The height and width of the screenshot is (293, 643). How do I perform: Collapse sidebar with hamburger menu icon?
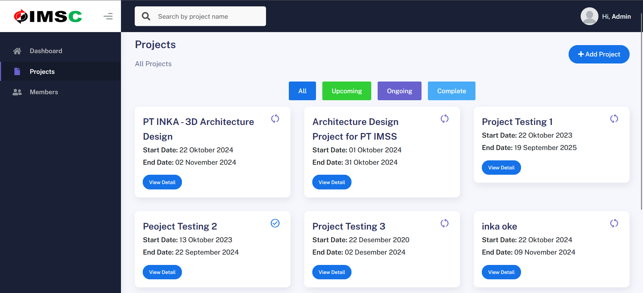pyautogui.click(x=108, y=16)
